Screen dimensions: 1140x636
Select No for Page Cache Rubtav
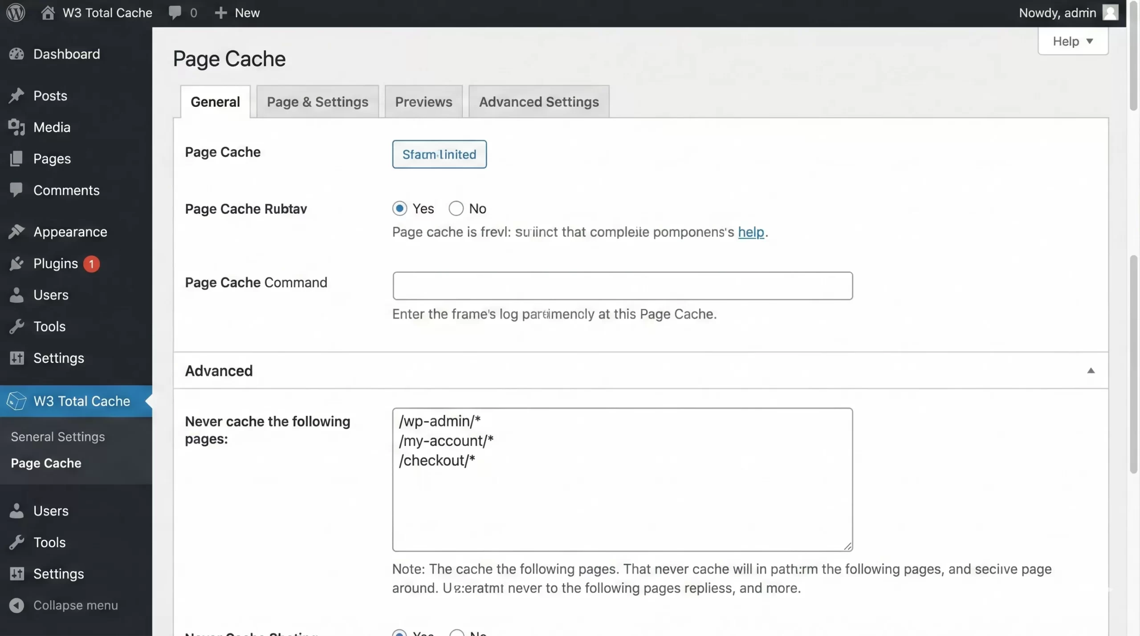[456, 208]
